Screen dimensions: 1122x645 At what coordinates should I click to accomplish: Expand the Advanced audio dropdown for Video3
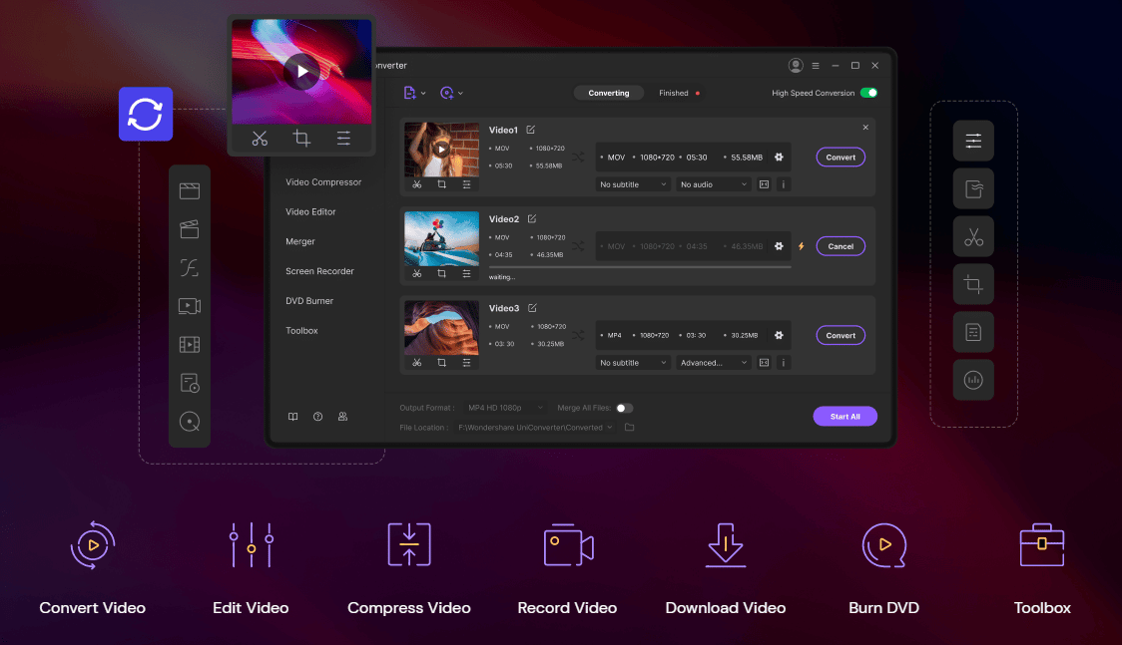713,363
